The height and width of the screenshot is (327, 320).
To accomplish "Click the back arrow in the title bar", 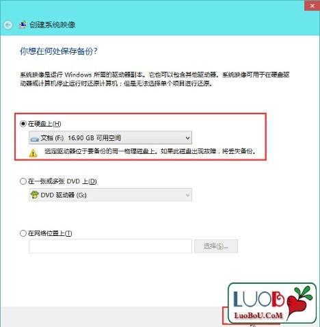I will click(8, 25).
